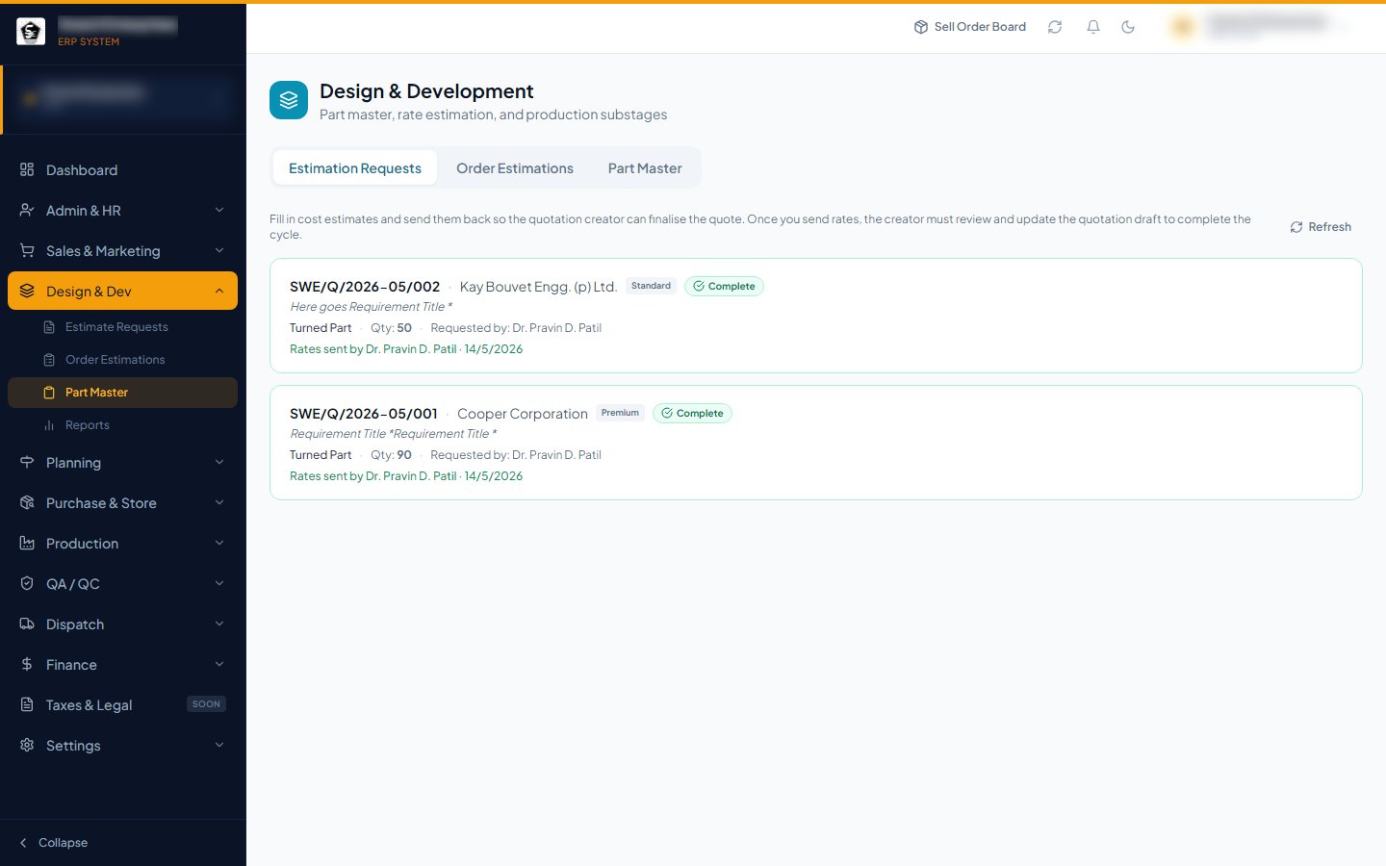Expand Finance chevron

219,665
